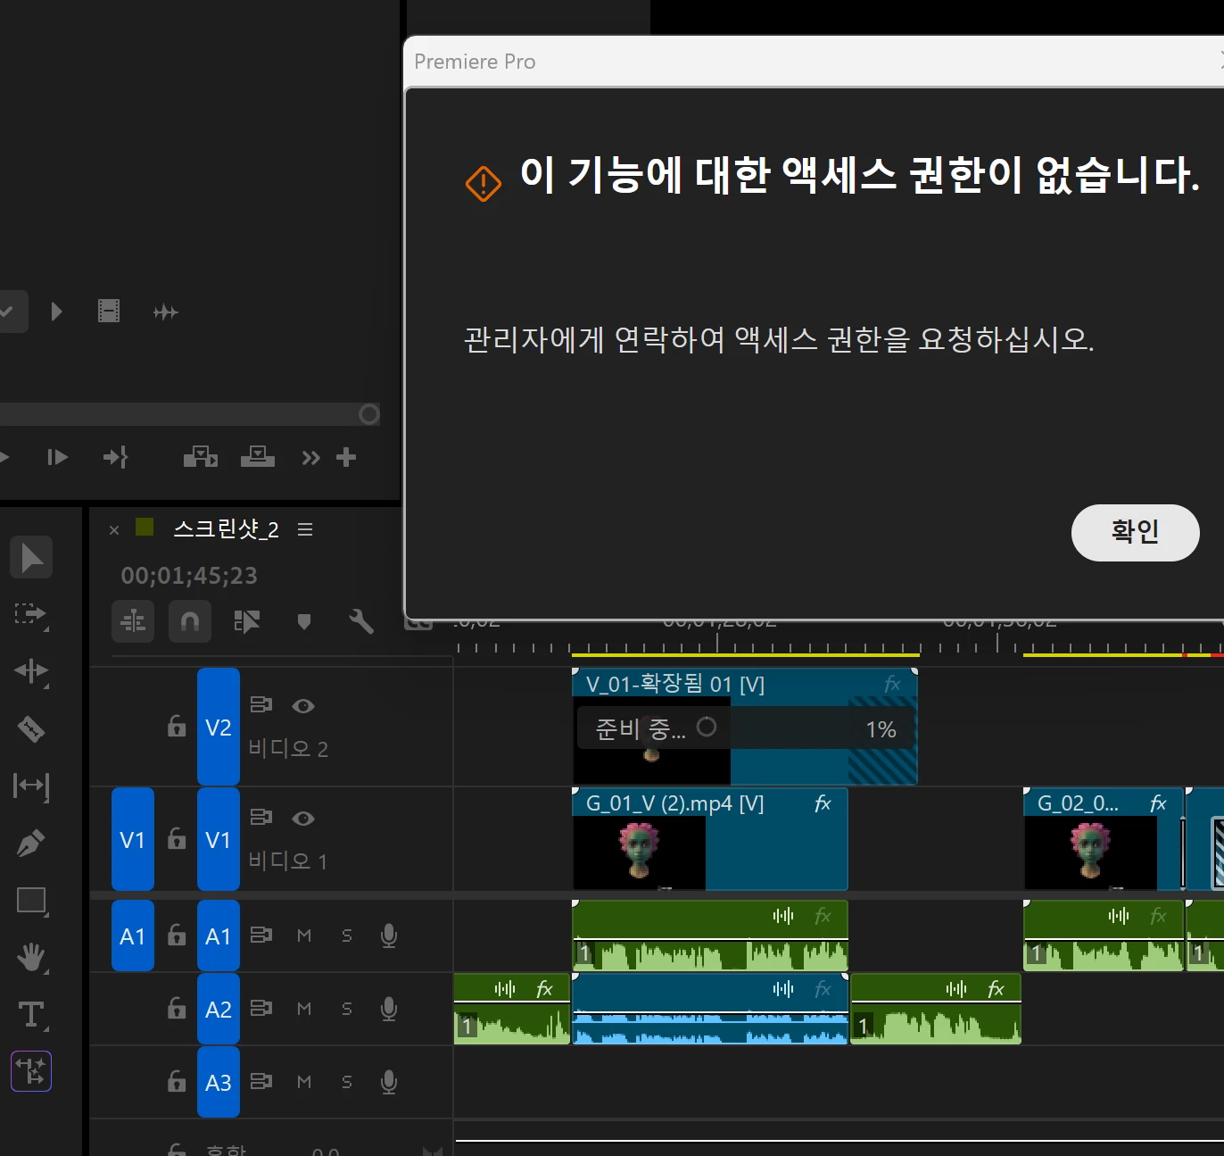Toggle A1 track lock
The image size is (1224, 1156).
click(x=177, y=935)
